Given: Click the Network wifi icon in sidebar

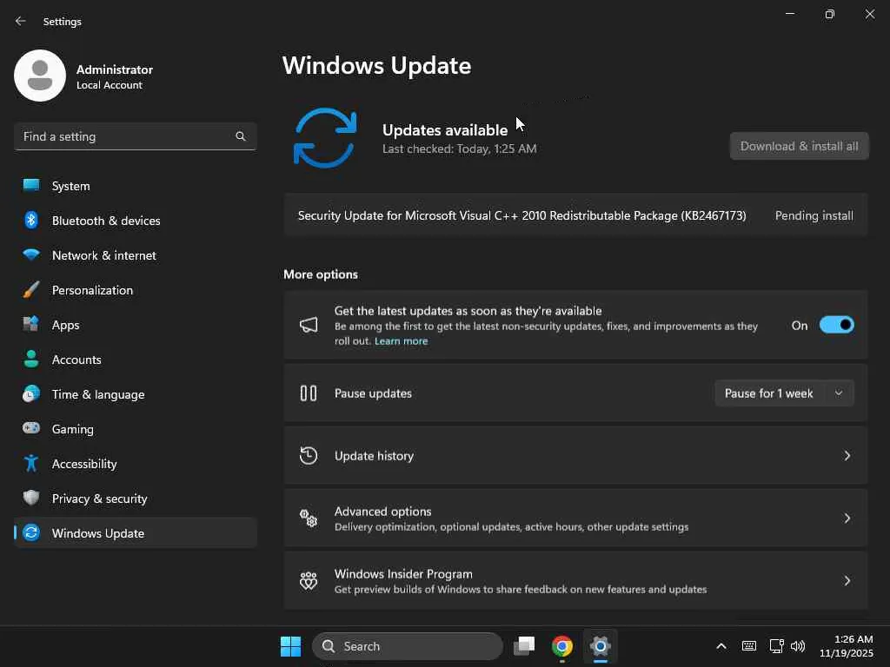Looking at the screenshot, I should (x=31, y=254).
